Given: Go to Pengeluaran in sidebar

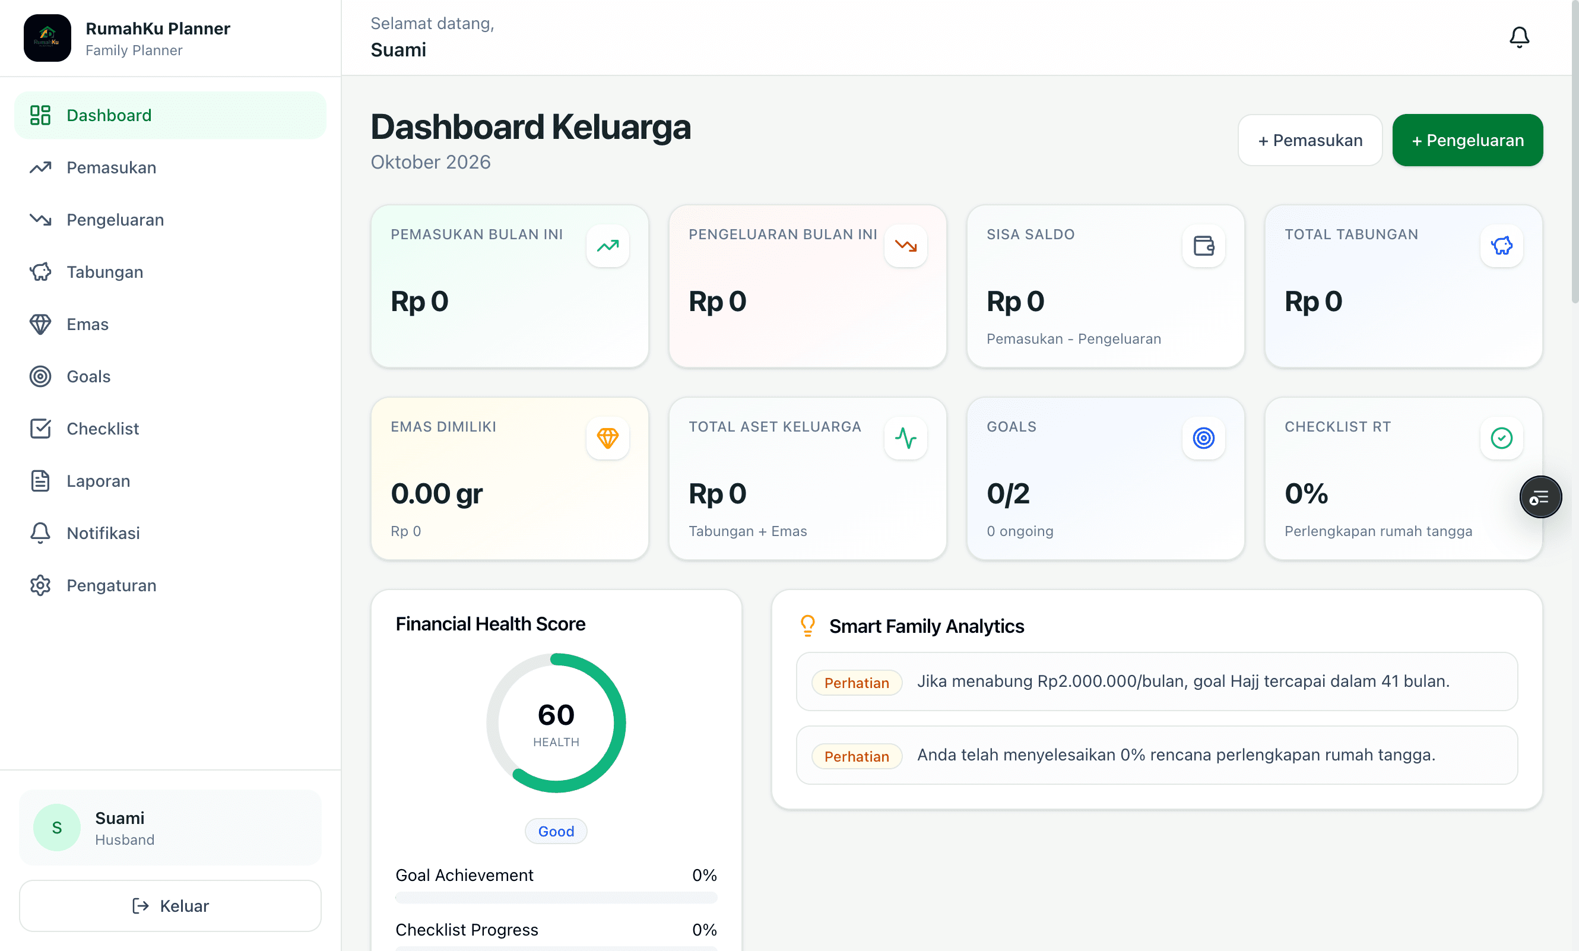Looking at the screenshot, I should (x=170, y=220).
